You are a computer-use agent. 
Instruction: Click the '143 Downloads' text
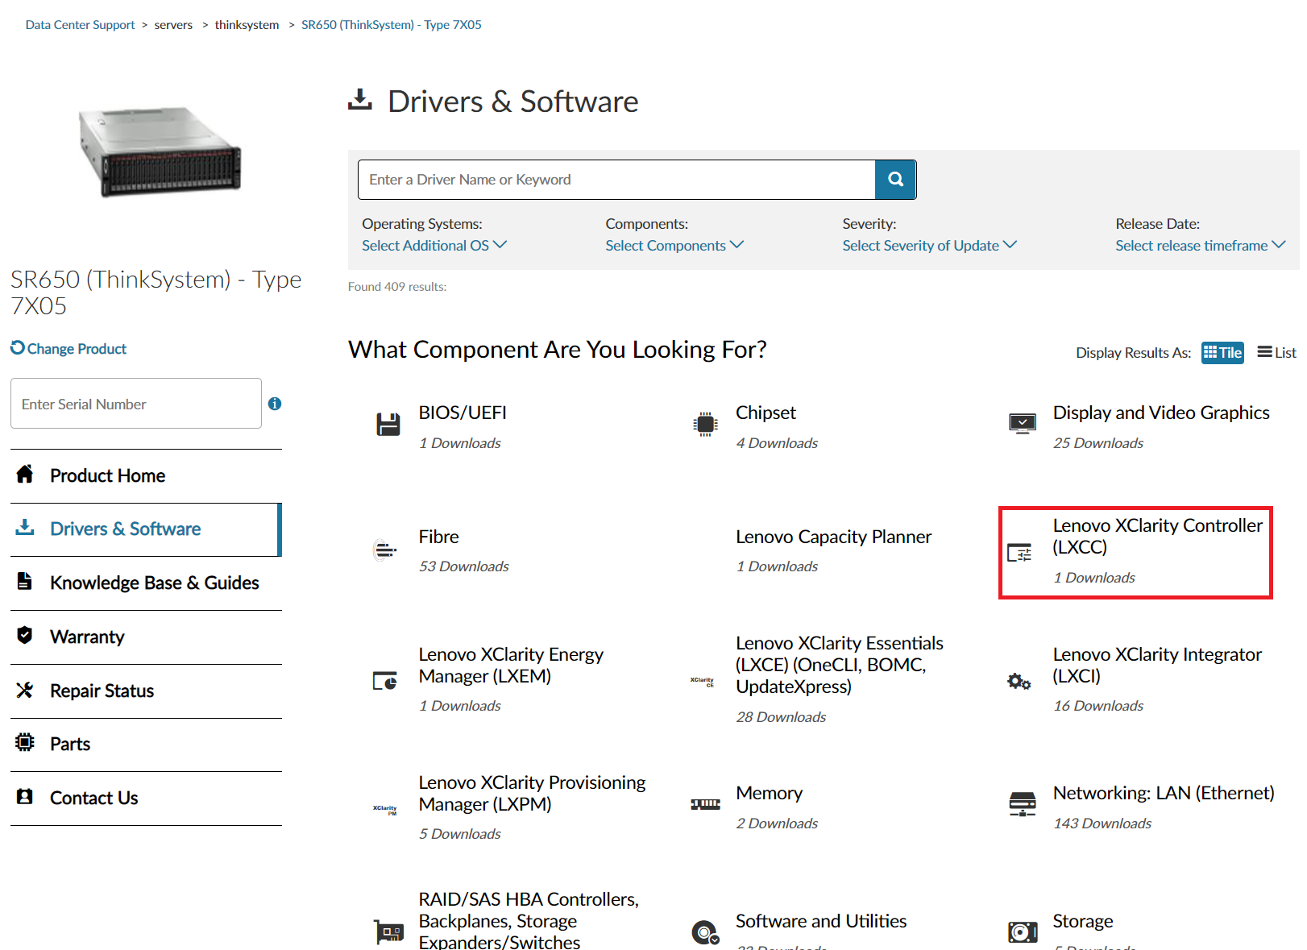pyautogui.click(x=1102, y=823)
